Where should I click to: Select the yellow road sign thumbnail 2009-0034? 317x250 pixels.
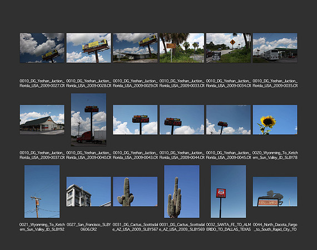[229, 48]
